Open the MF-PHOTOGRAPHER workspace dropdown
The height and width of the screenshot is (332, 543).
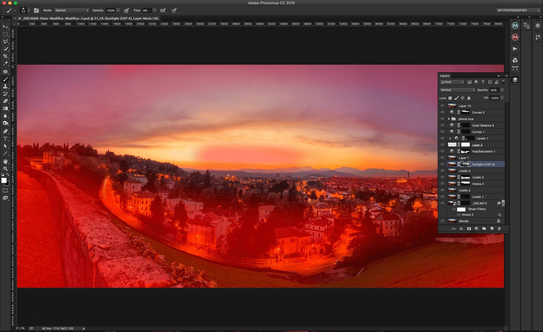518,10
